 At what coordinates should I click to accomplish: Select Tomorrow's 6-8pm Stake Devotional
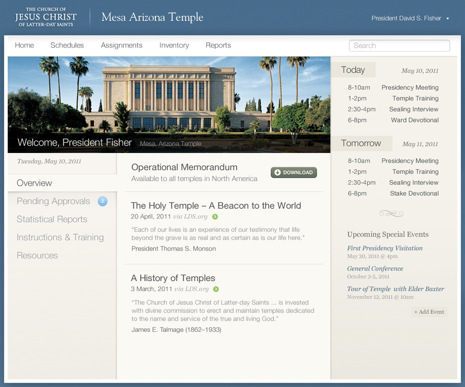click(x=393, y=193)
